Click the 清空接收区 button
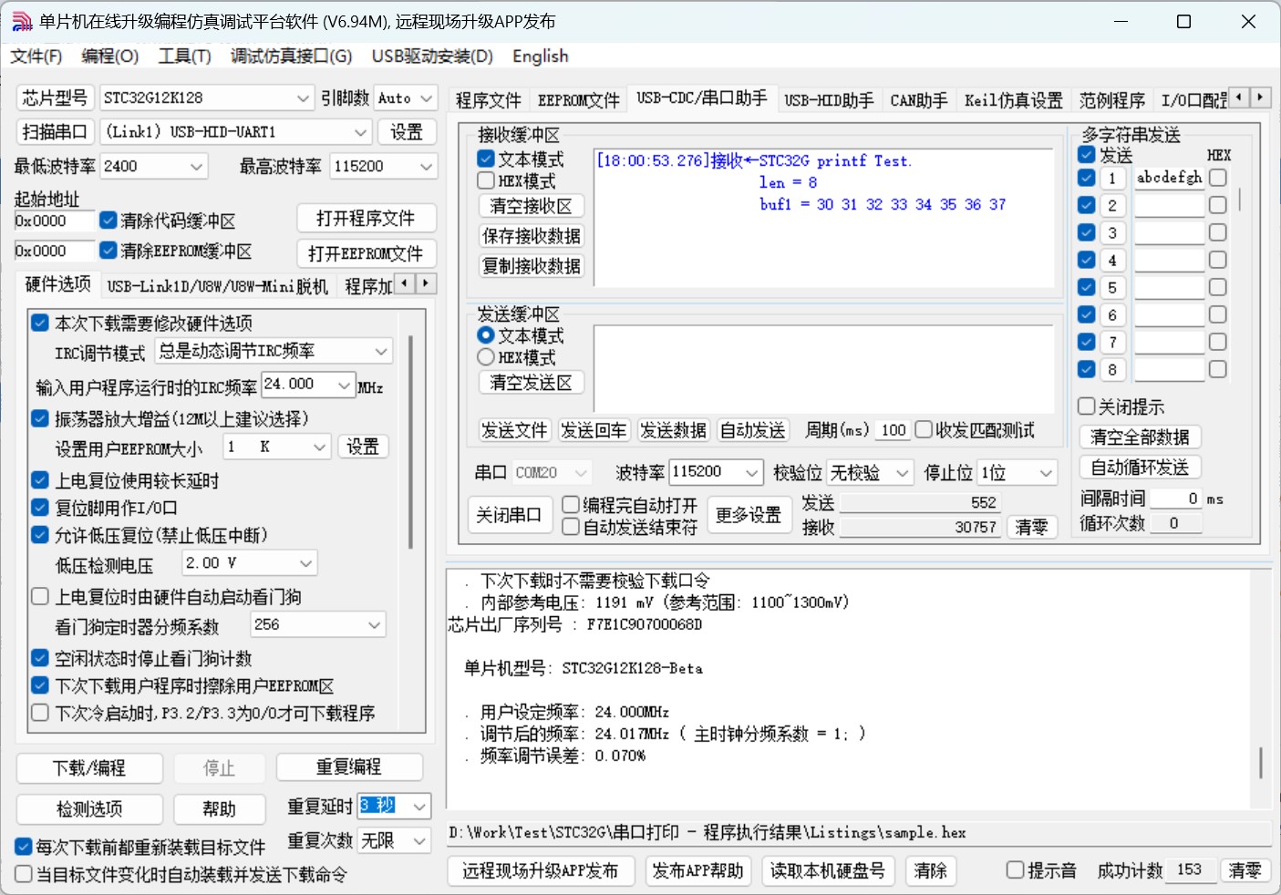The height and width of the screenshot is (895, 1281). click(x=532, y=206)
